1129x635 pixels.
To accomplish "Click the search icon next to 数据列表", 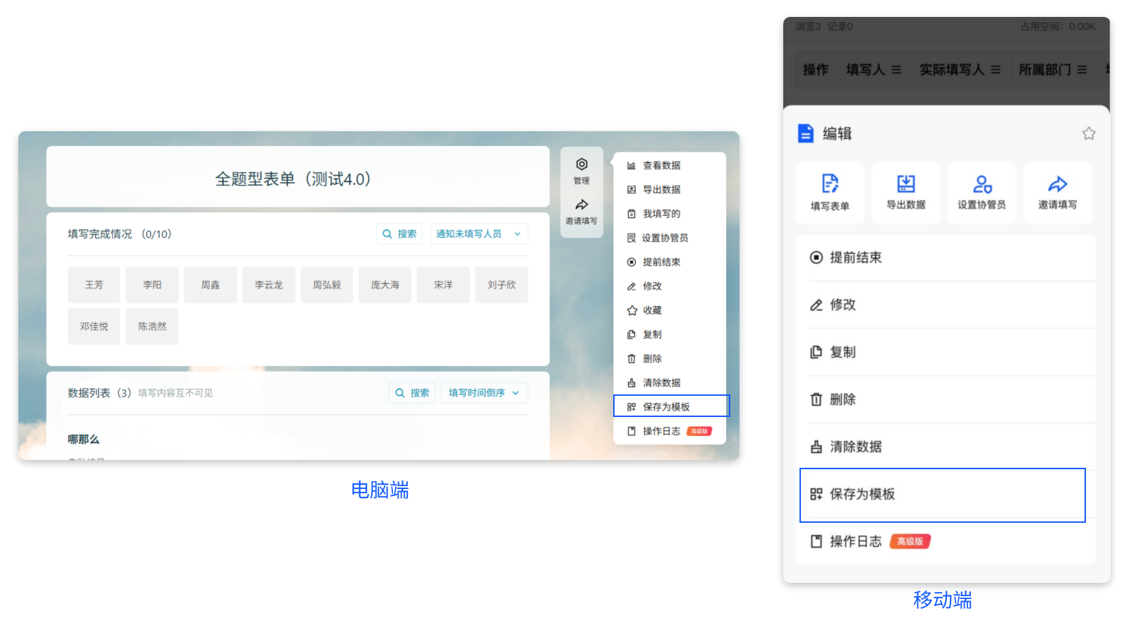I will coord(412,392).
